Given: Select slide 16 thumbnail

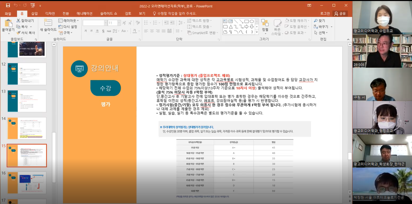Looking at the screenshot, I should click(27, 183).
